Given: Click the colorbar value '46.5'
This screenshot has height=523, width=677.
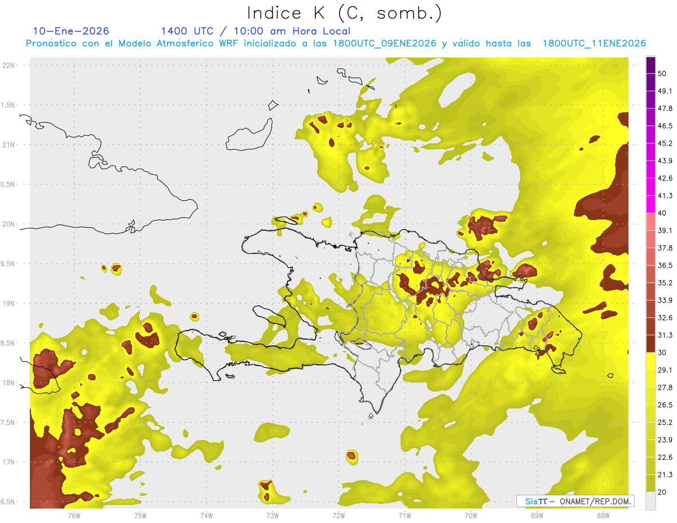Looking at the screenshot, I should point(665,126).
